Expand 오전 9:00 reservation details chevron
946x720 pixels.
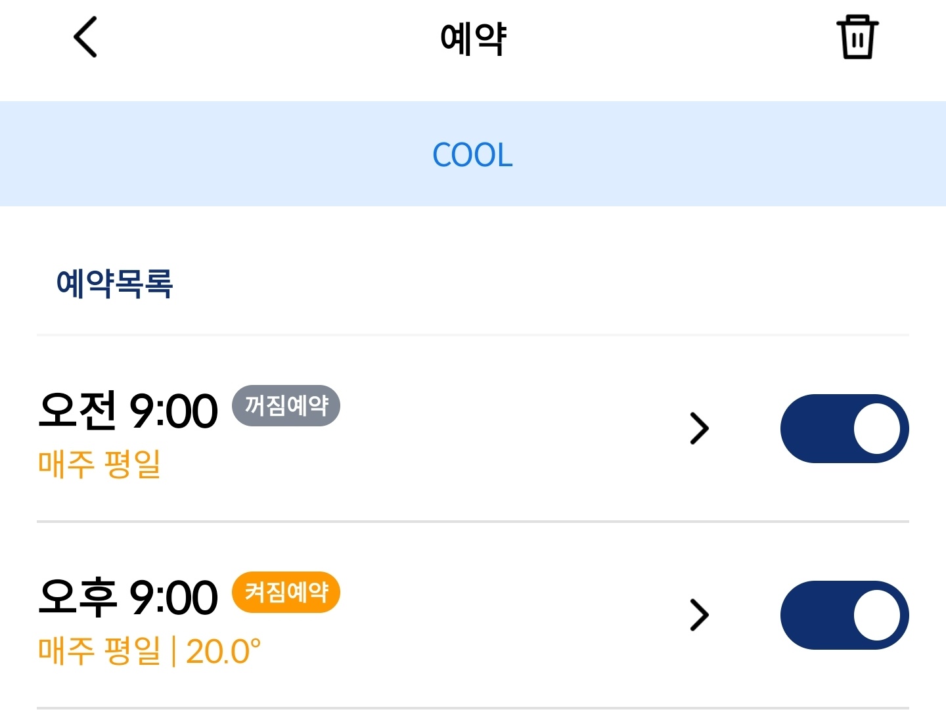pyautogui.click(x=699, y=429)
